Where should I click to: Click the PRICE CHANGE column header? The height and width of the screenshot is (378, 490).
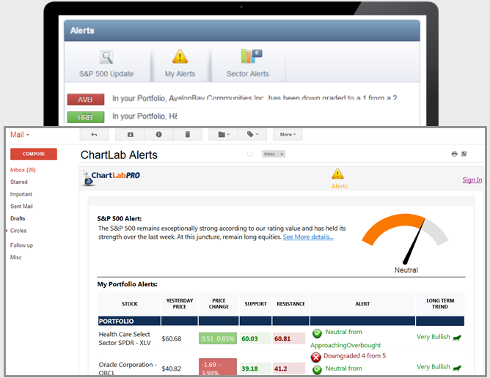coord(219,304)
